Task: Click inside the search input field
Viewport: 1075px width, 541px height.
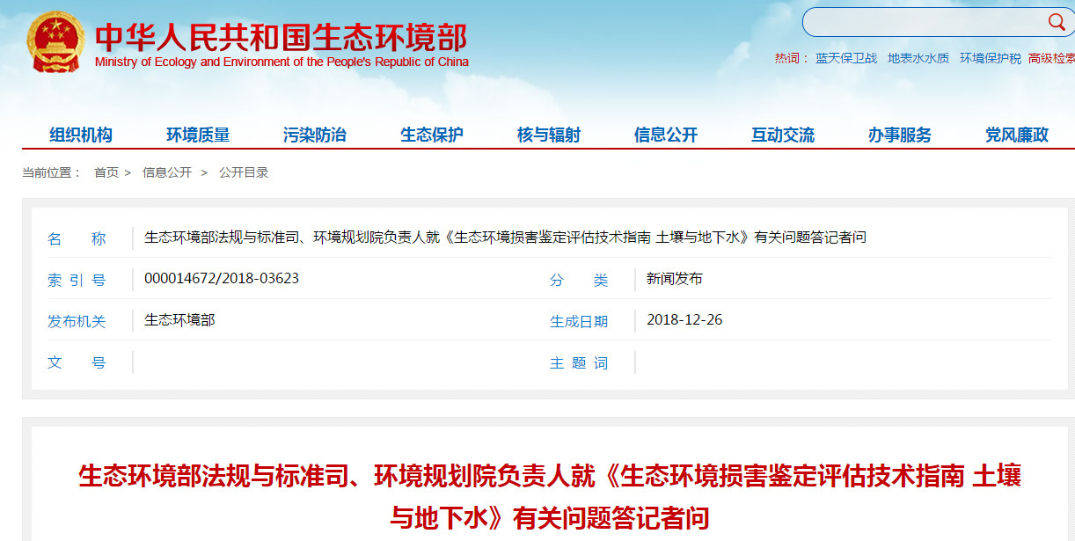Action: point(924,22)
